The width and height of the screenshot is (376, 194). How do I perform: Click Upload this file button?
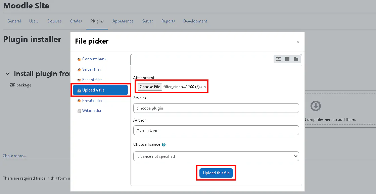coord(216,173)
